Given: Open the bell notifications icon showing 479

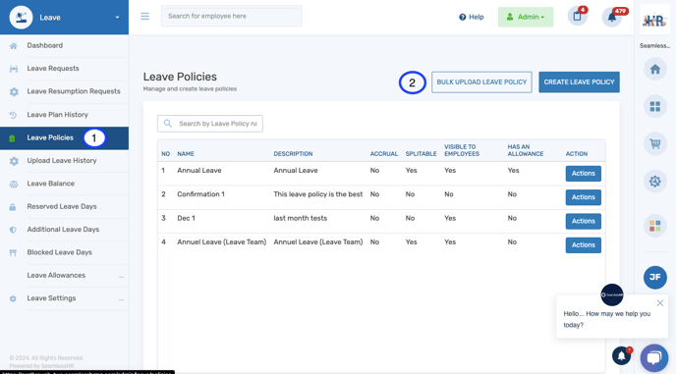Looking at the screenshot, I should 612,18.
